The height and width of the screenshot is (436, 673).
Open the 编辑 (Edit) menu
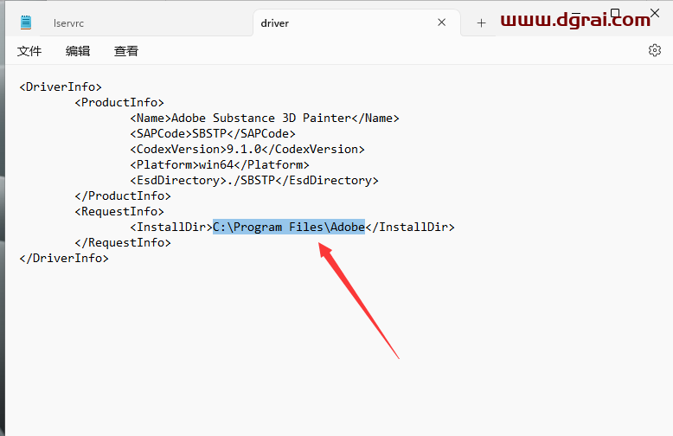point(78,51)
